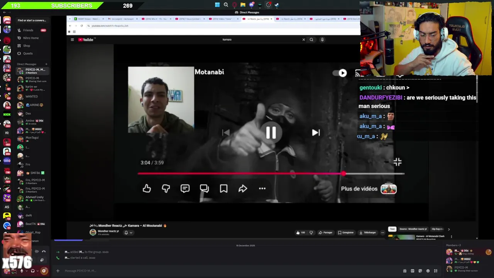Open the Discord emoji picker
Viewport: 494px width, 278px height.
428,271
